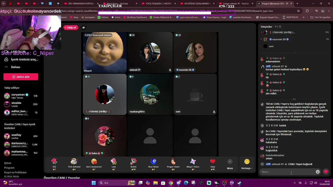The width and height of the screenshot is (333, 187).
Task: Open dariouscrypto suggested live stream
Action: click(21, 145)
